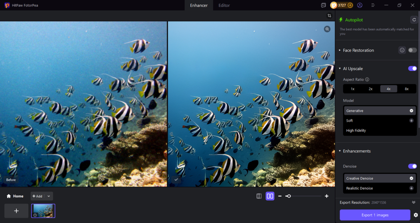Select the underwater fish thumbnail
The height and width of the screenshot is (223, 420).
(43, 211)
